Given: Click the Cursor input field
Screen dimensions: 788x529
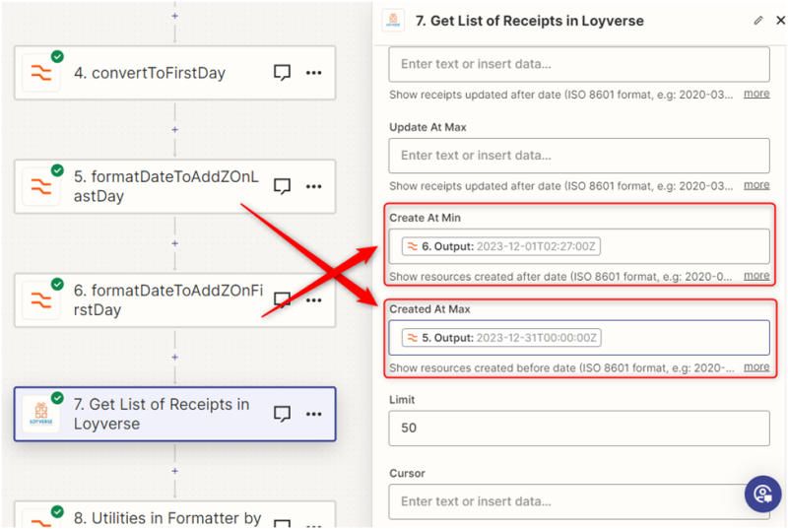Looking at the screenshot, I should tap(578, 500).
